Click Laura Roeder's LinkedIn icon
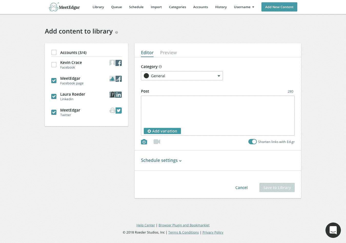This screenshot has height=243, width=346. (119, 95)
